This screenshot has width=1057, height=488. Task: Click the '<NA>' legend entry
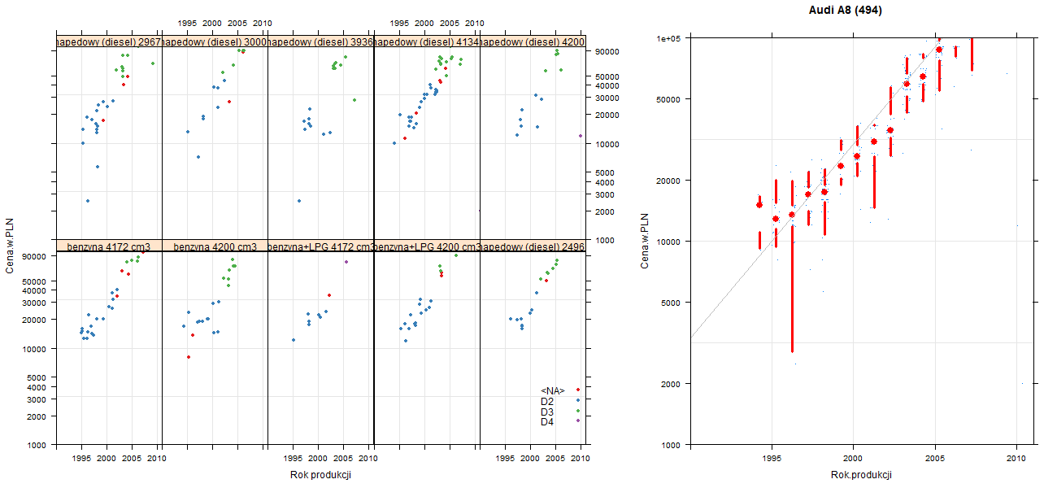tap(553, 390)
